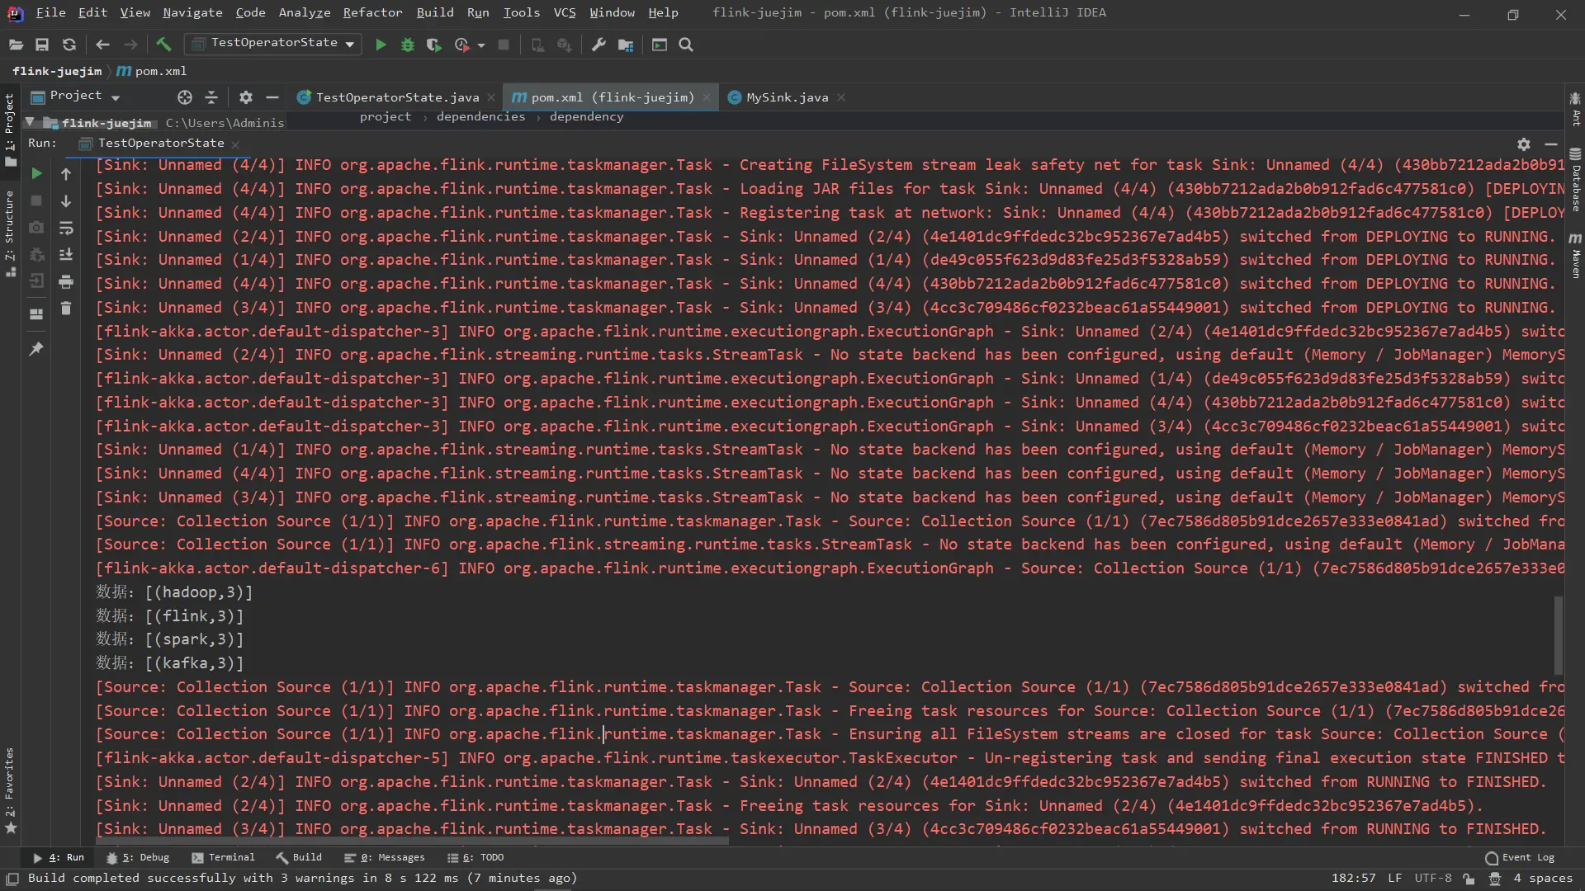
Task: Click the Debug bug icon in toolbar
Action: coord(407,45)
